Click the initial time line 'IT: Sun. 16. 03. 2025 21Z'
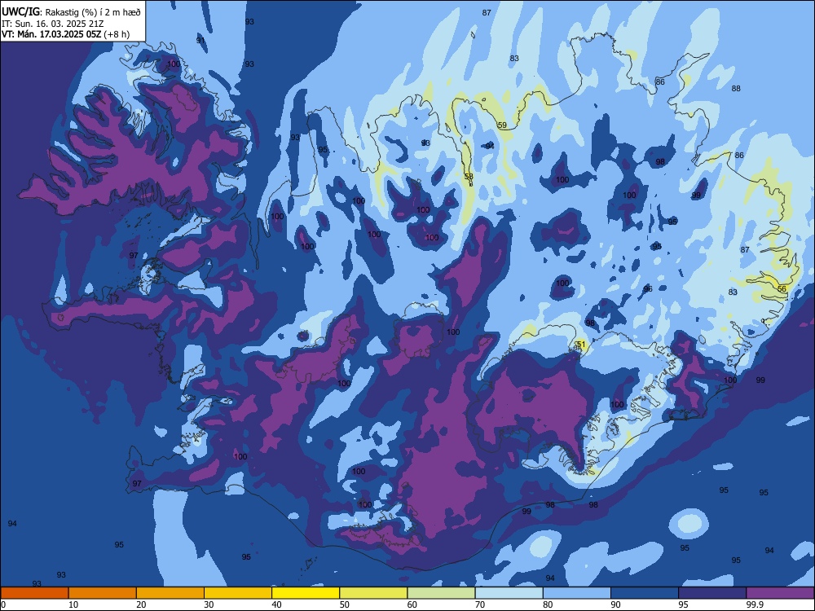 point(53,24)
